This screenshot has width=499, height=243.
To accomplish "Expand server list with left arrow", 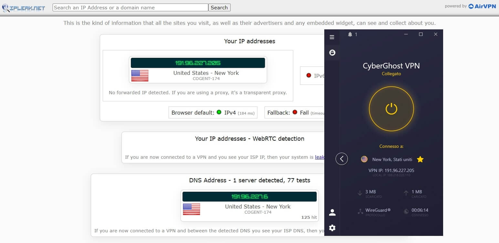I will [x=342, y=159].
